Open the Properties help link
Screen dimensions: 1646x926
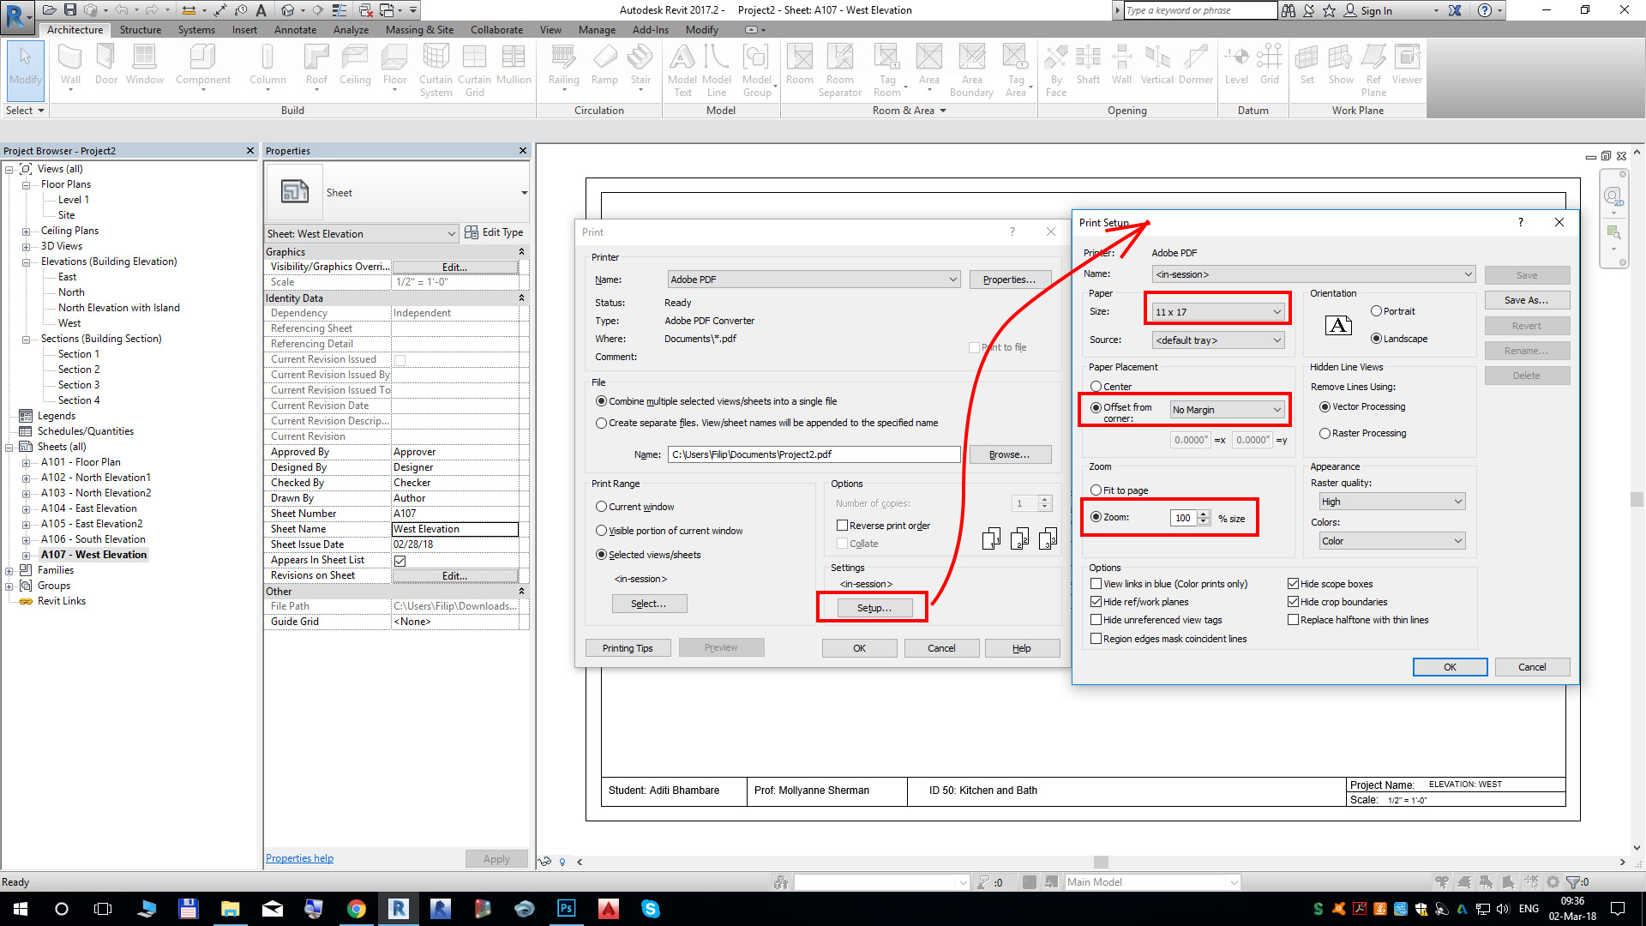[299, 858]
